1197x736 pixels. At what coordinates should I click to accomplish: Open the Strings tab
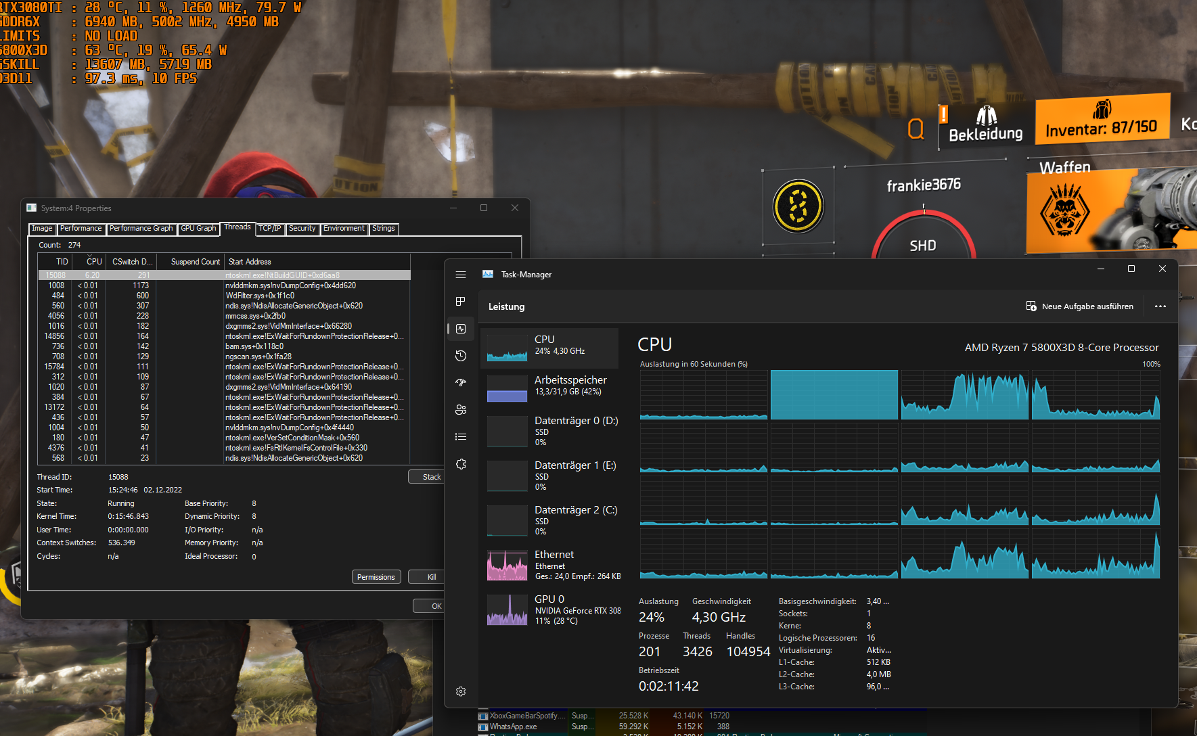384,229
